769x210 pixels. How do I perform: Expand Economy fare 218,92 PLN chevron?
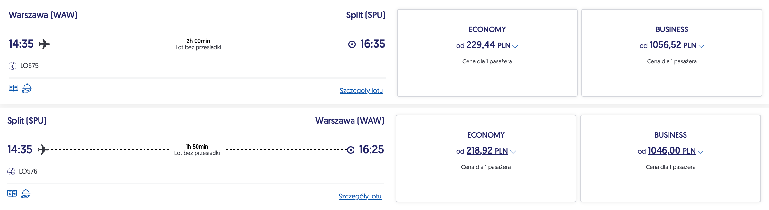point(513,152)
